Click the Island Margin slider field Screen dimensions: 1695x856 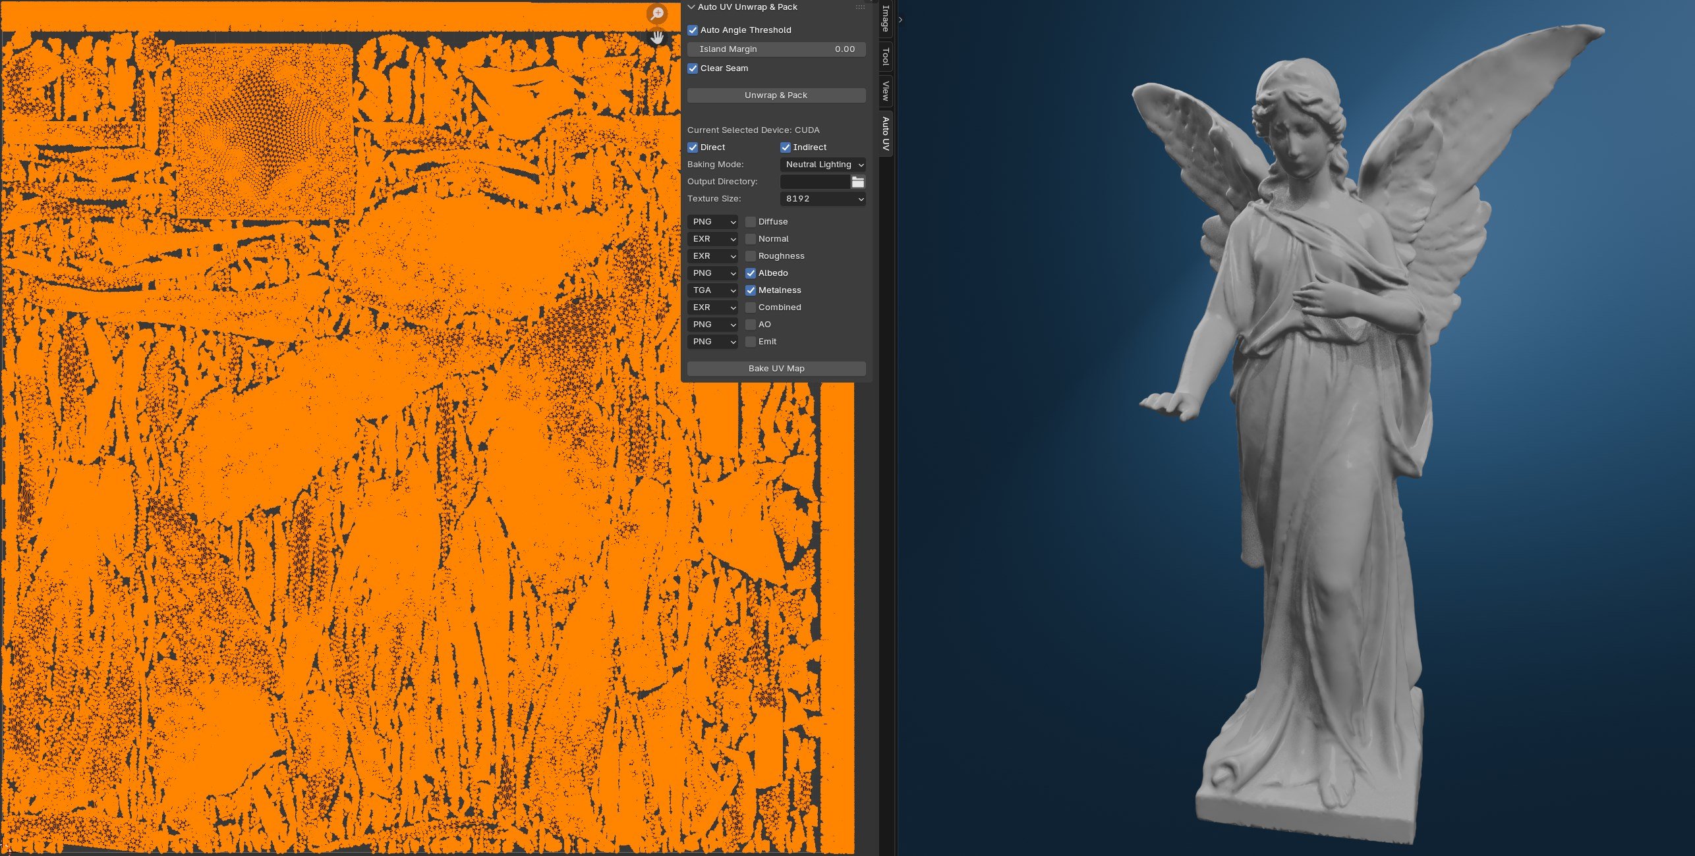tap(776, 49)
